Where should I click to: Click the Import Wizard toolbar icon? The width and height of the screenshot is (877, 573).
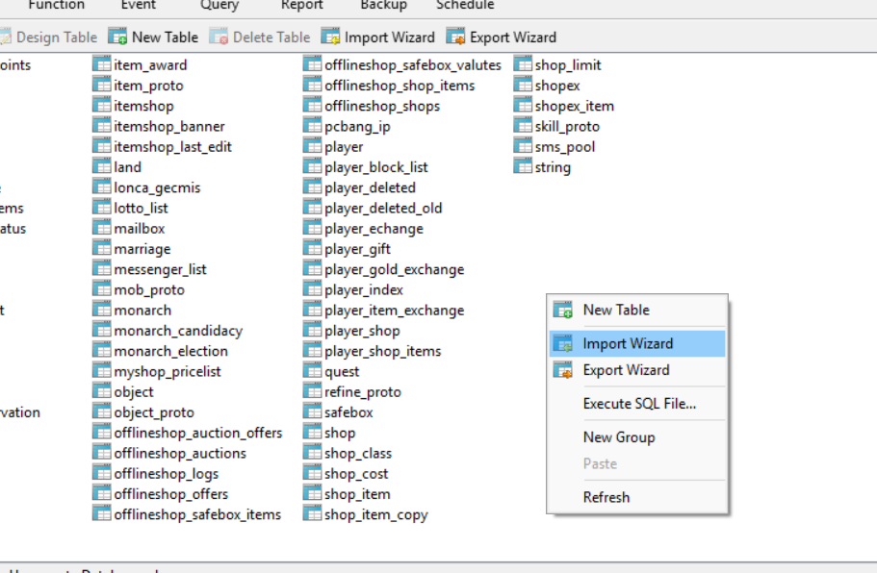point(330,37)
